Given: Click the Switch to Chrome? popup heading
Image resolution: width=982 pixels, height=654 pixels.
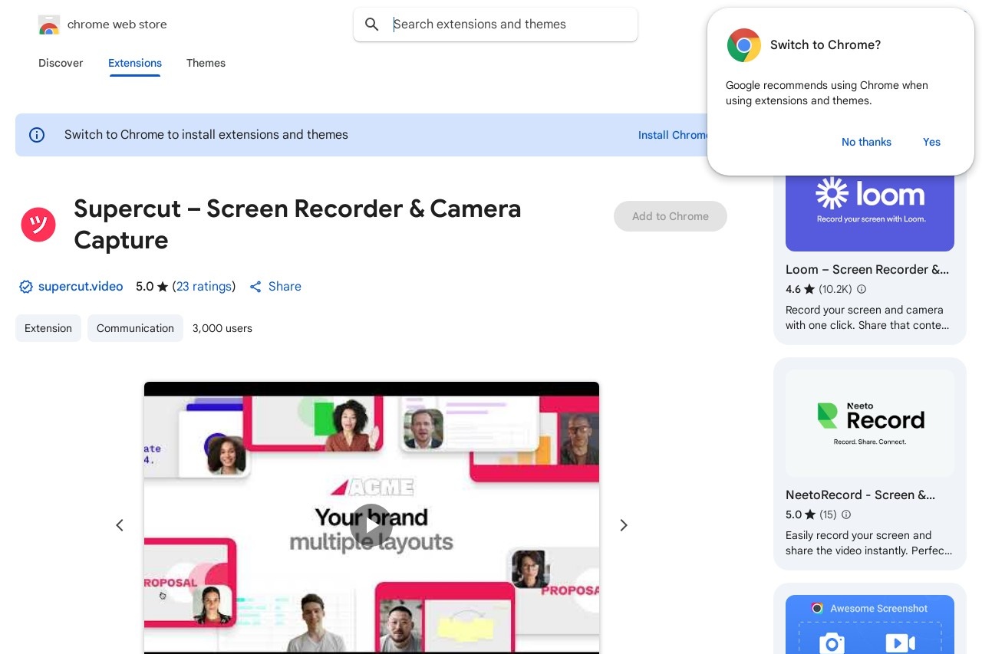Looking at the screenshot, I should tap(825, 45).
